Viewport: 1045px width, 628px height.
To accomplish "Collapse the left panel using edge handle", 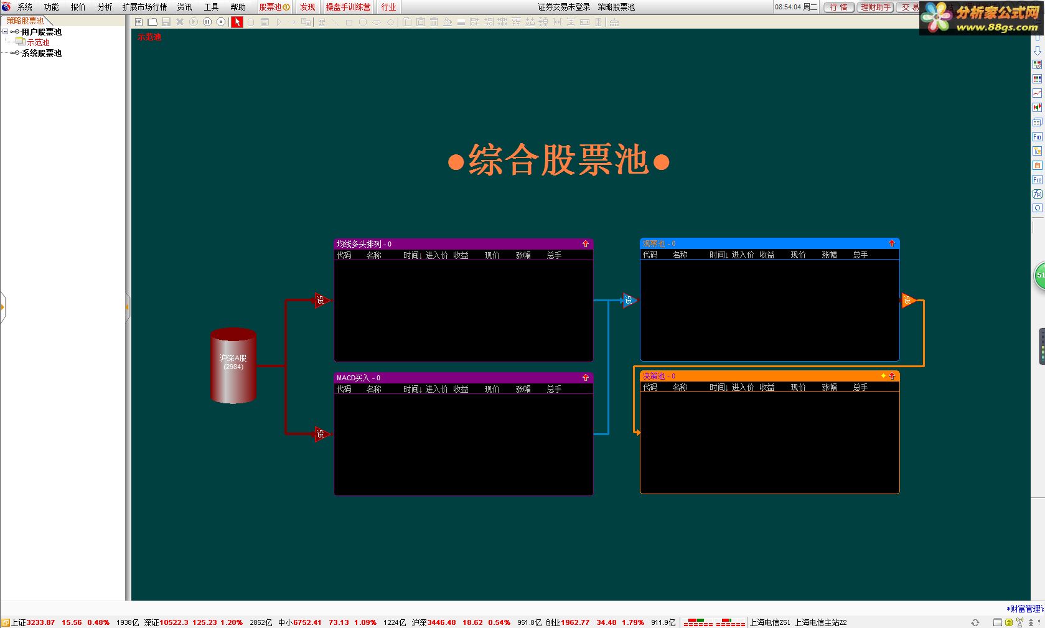I will tap(128, 307).
